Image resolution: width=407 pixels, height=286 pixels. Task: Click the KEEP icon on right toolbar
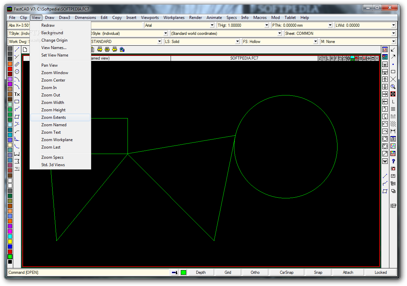(x=393, y=206)
